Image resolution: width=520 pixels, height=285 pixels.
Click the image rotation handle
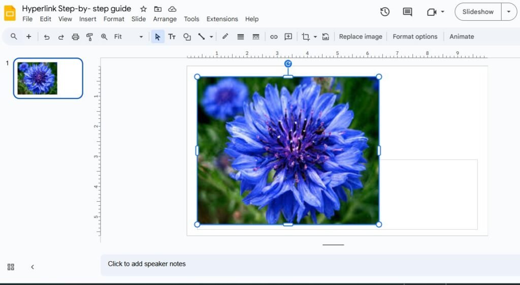(x=288, y=64)
